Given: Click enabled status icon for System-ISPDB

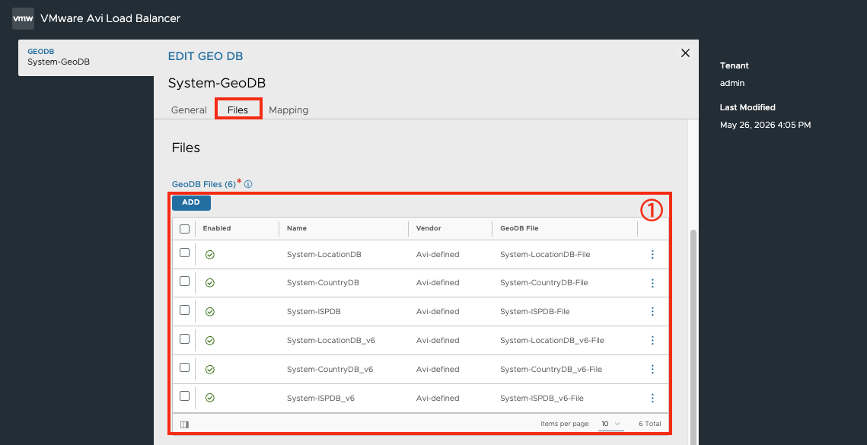Looking at the screenshot, I should (210, 312).
